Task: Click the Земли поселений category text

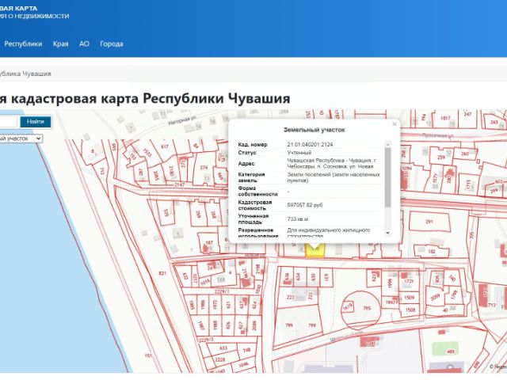Action: (334, 177)
